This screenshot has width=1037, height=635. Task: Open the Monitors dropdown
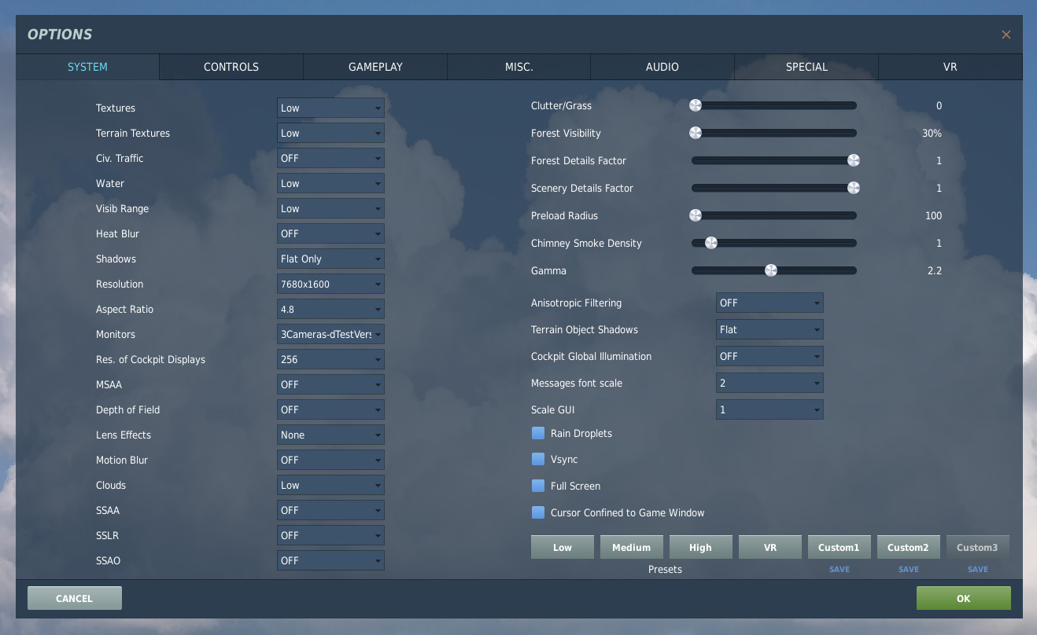click(x=330, y=334)
